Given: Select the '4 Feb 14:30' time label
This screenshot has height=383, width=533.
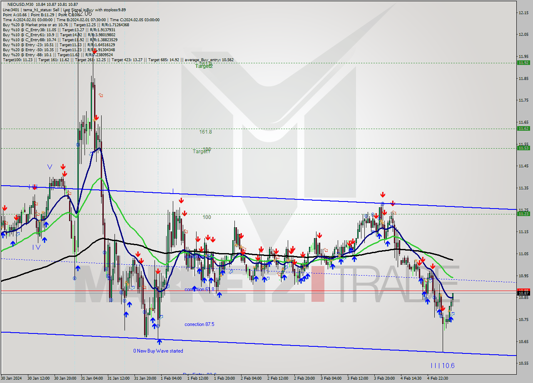Looking at the screenshot, I should [411, 378].
